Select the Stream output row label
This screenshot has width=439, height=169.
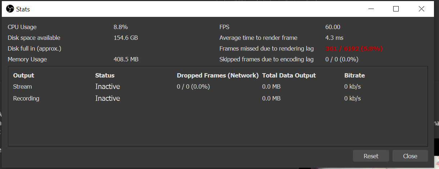[22, 86]
